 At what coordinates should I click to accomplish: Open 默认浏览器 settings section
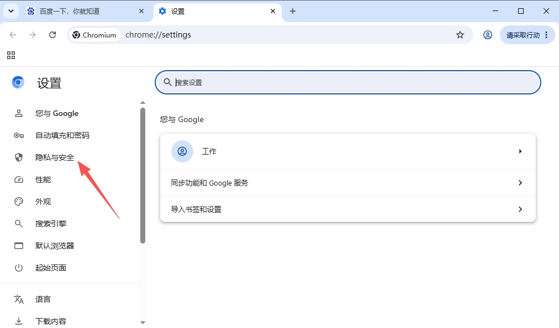click(x=55, y=246)
